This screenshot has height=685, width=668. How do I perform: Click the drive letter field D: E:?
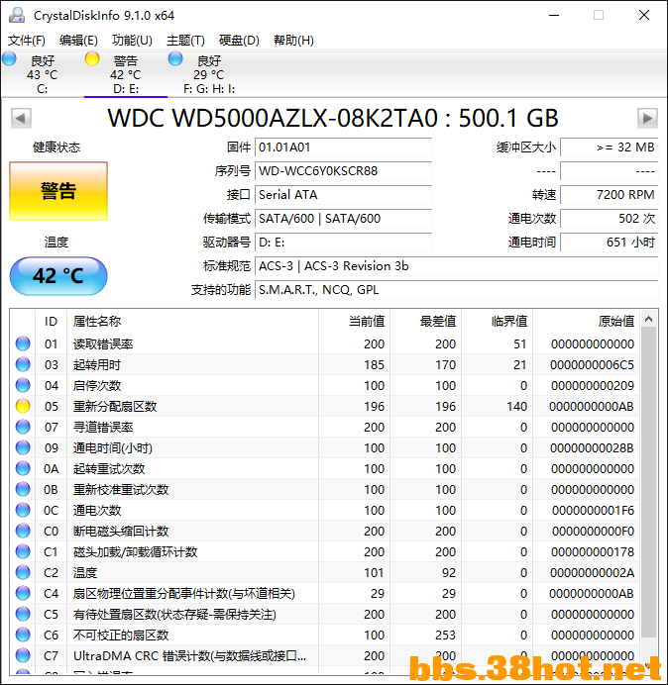point(343,242)
